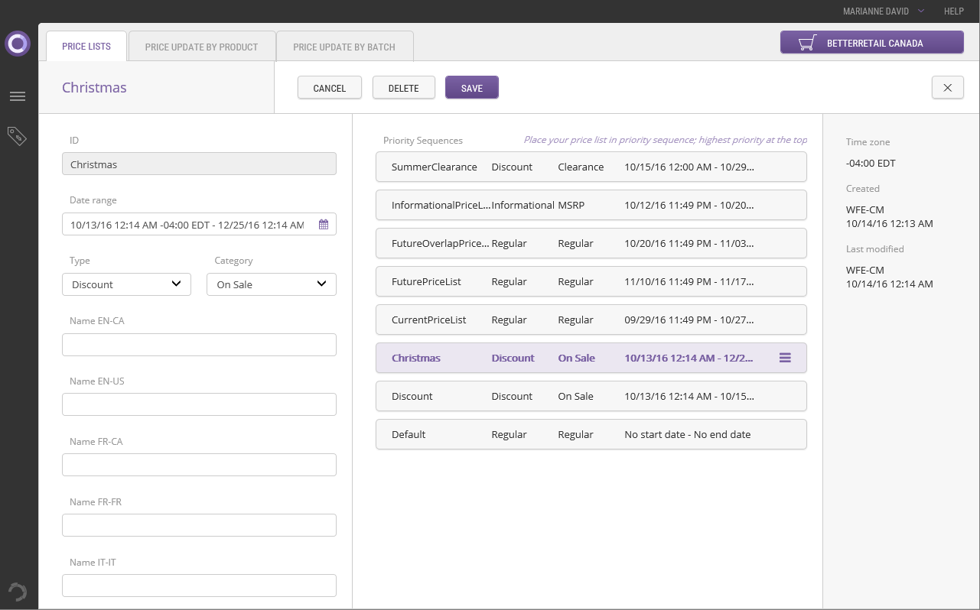Screen dimensions: 980x610
Task: Click the price tag sidebar icon
Action: 17,136
